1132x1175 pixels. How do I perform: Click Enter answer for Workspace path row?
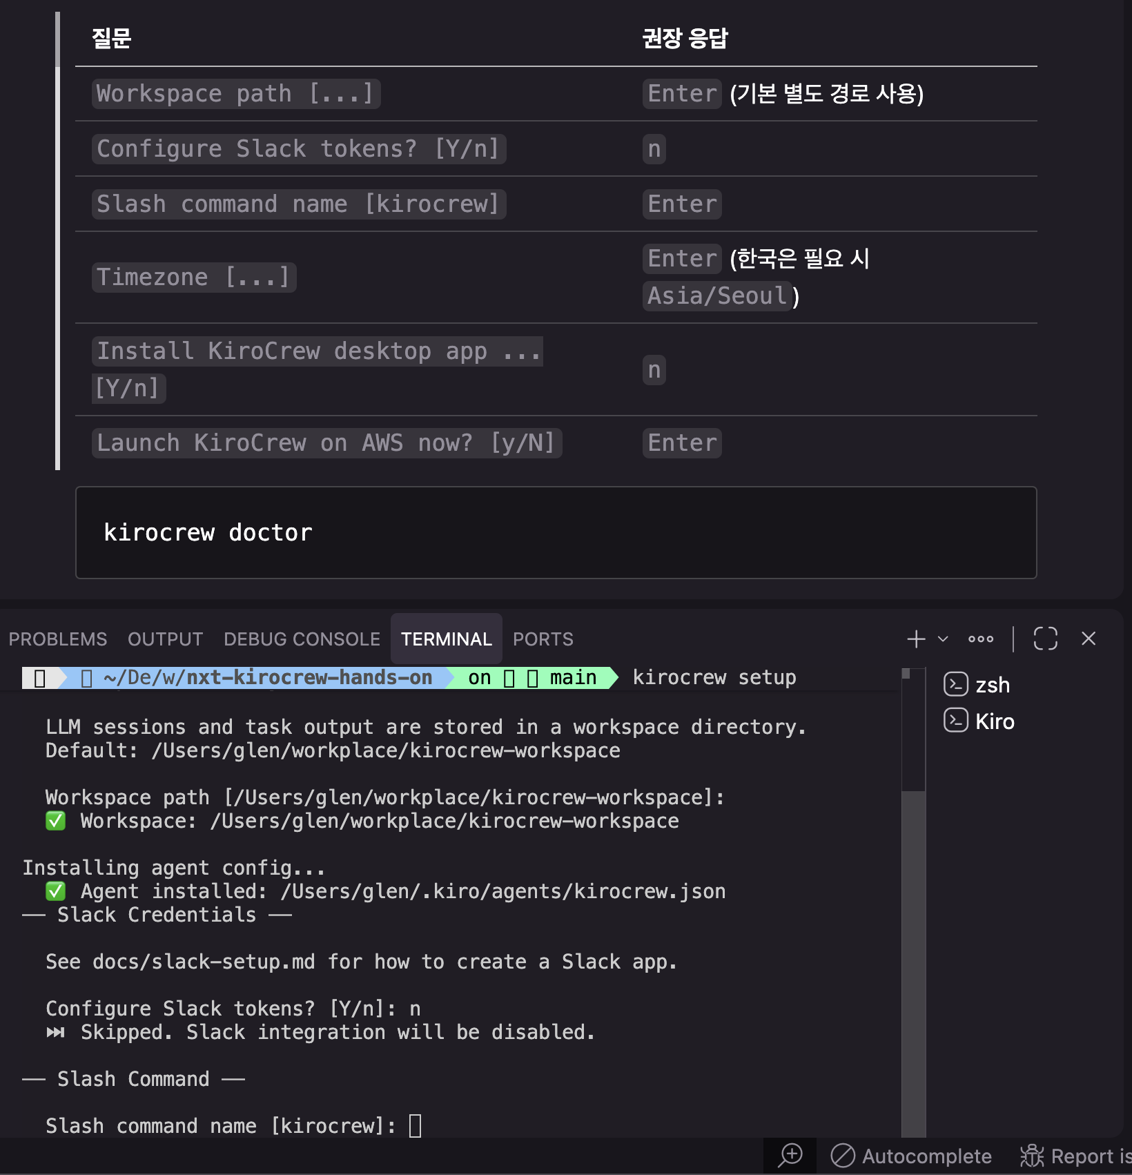(682, 94)
